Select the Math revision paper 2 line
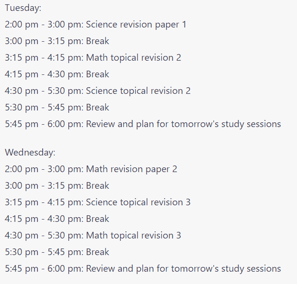This screenshot has width=297, height=284. click(x=91, y=169)
